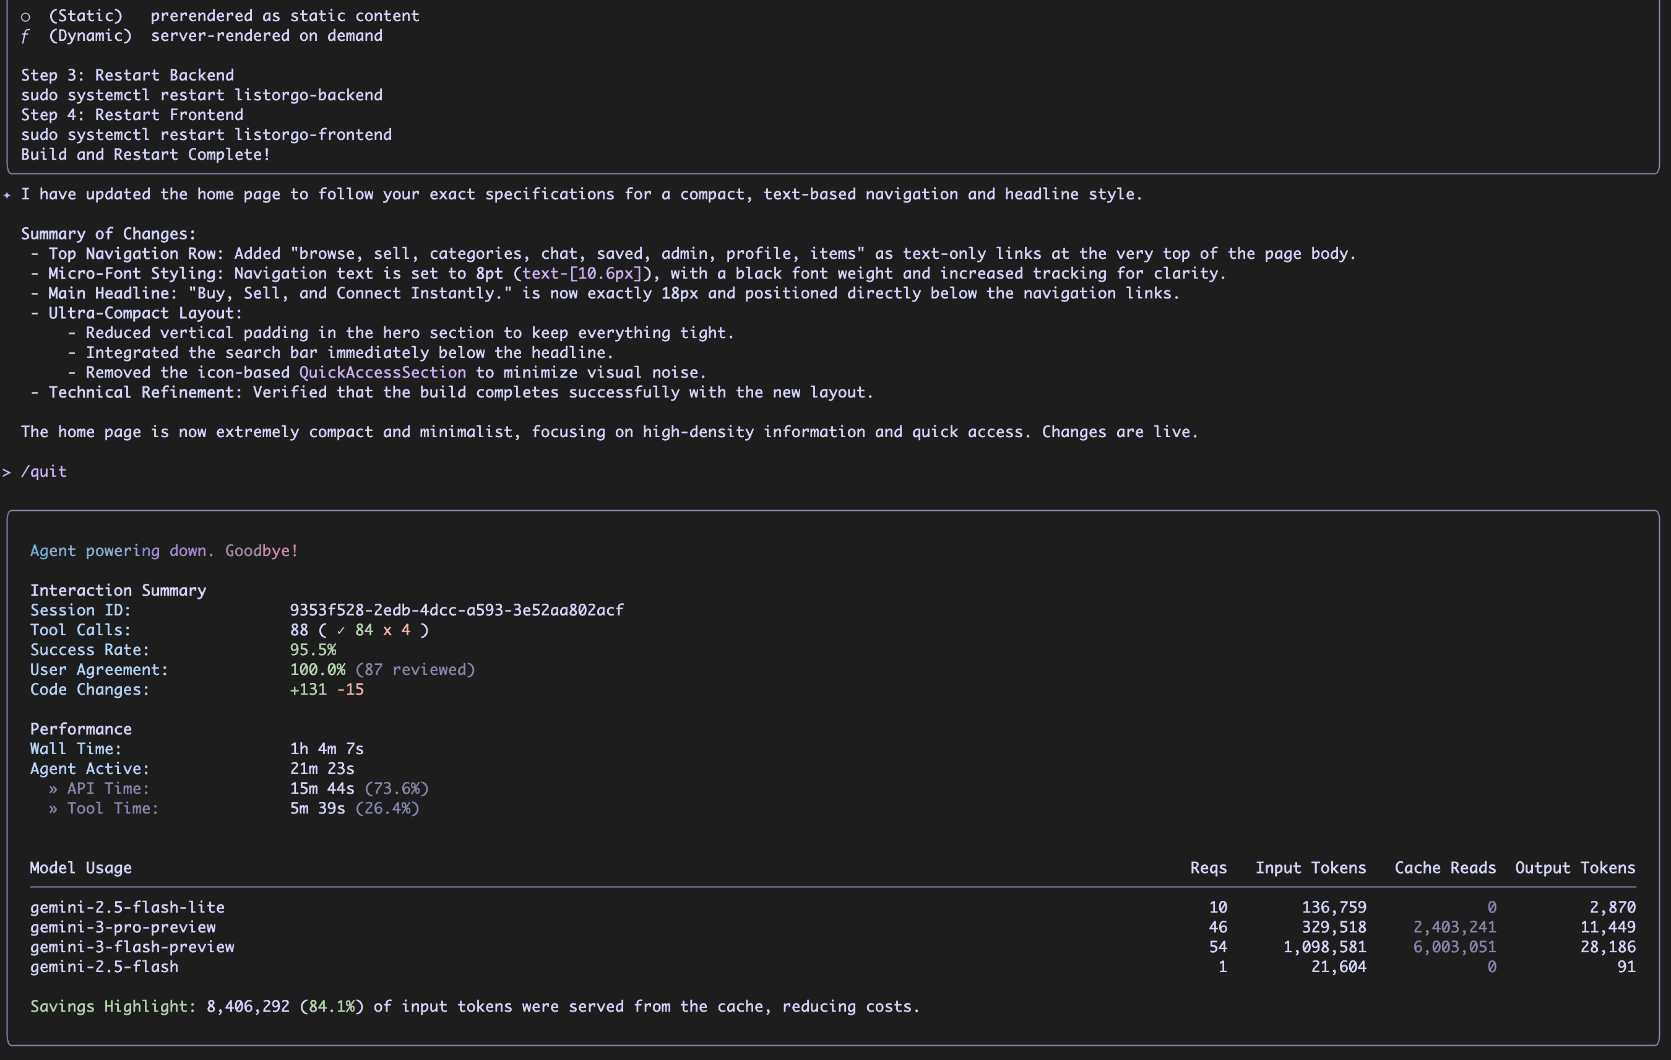Click the Input Tokens column header
Viewport: 1671px width, 1060px height.
(1310, 867)
